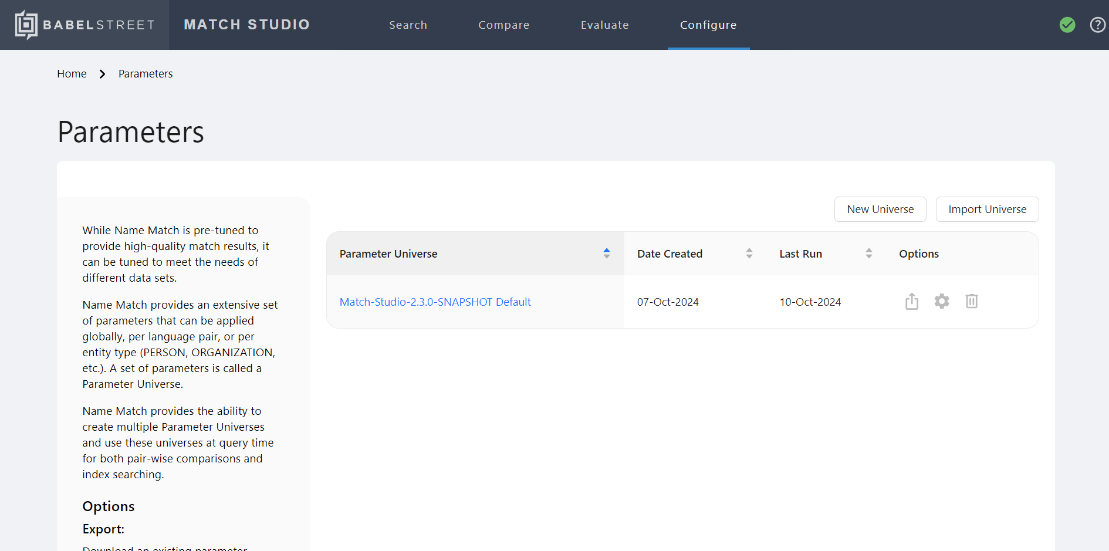1109x551 pixels.
Task: Open the Search tab
Action: 408,25
